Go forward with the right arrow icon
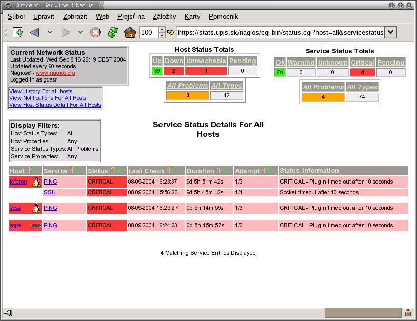Screen dimensions: 417x321 pyautogui.click(x=66, y=32)
